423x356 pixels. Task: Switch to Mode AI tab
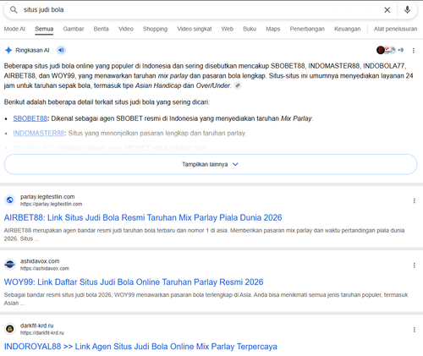[14, 29]
